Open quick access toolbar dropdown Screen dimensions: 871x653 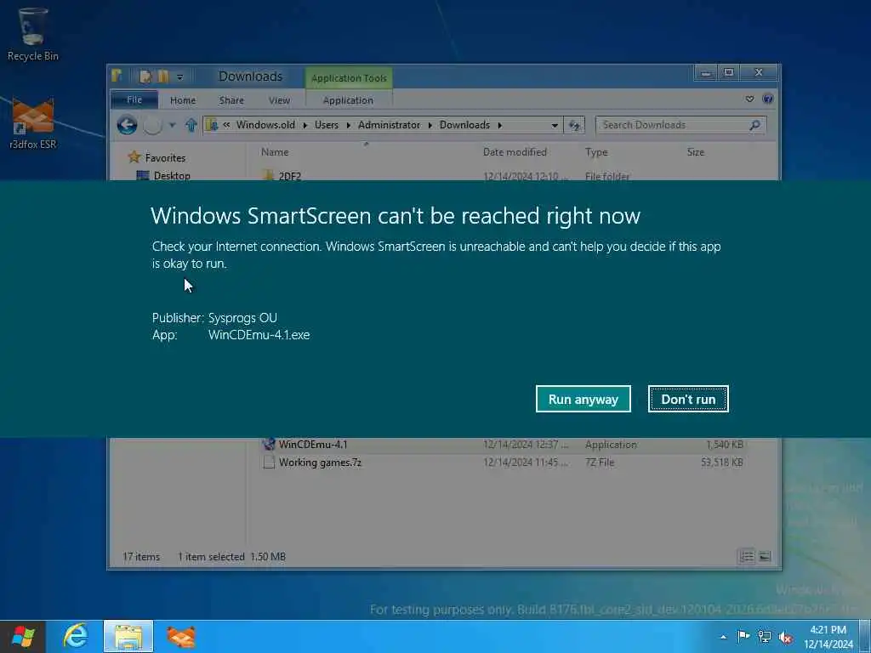pyautogui.click(x=180, y=77)
